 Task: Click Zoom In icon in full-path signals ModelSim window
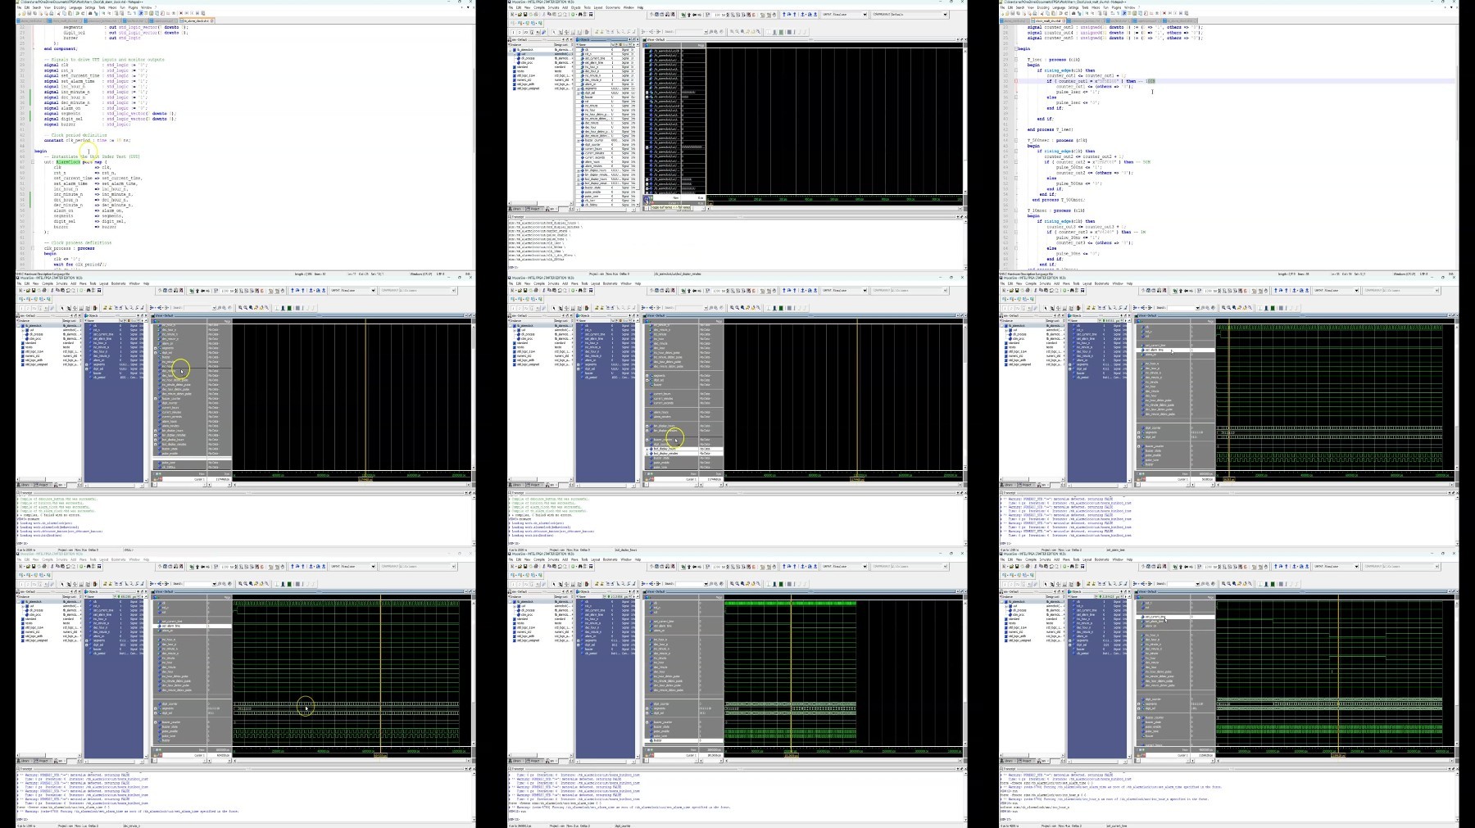click(x=732, y=32)
